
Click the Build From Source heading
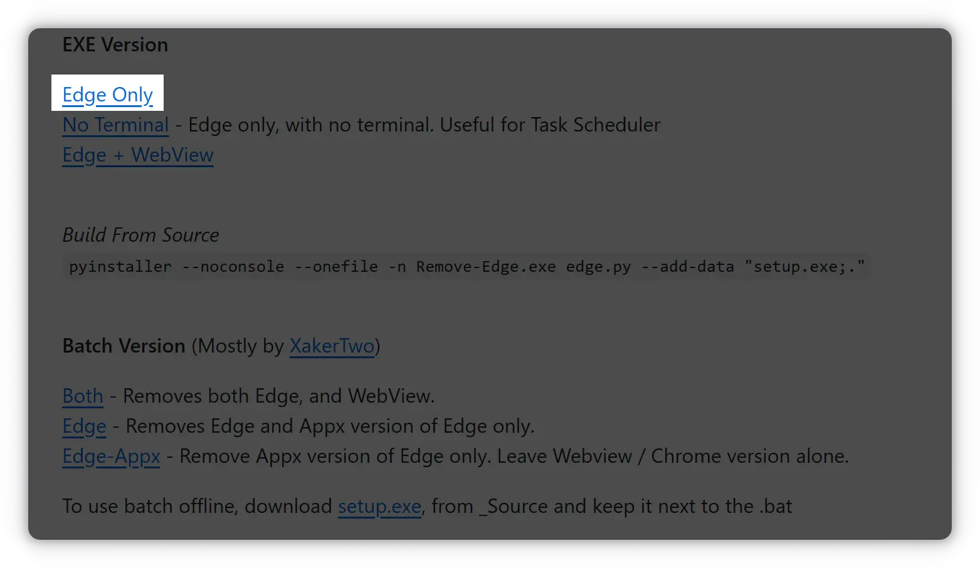(x=140, y=235)
